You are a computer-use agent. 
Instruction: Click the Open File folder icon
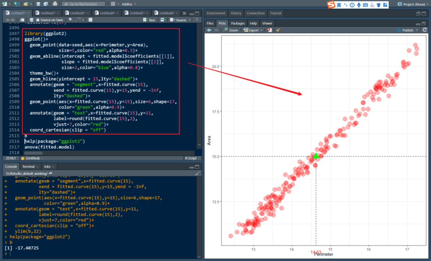coord(26,4)
